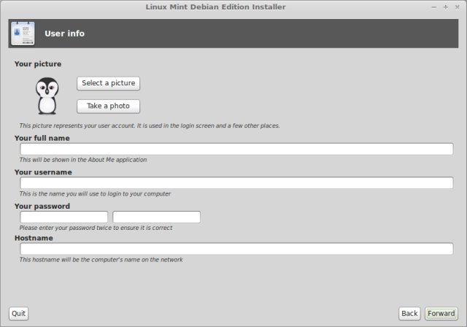Click the Linux Mint Debian Edition Installer title
This screenshot has width=467, height=327.
click(x=216, y=7)
